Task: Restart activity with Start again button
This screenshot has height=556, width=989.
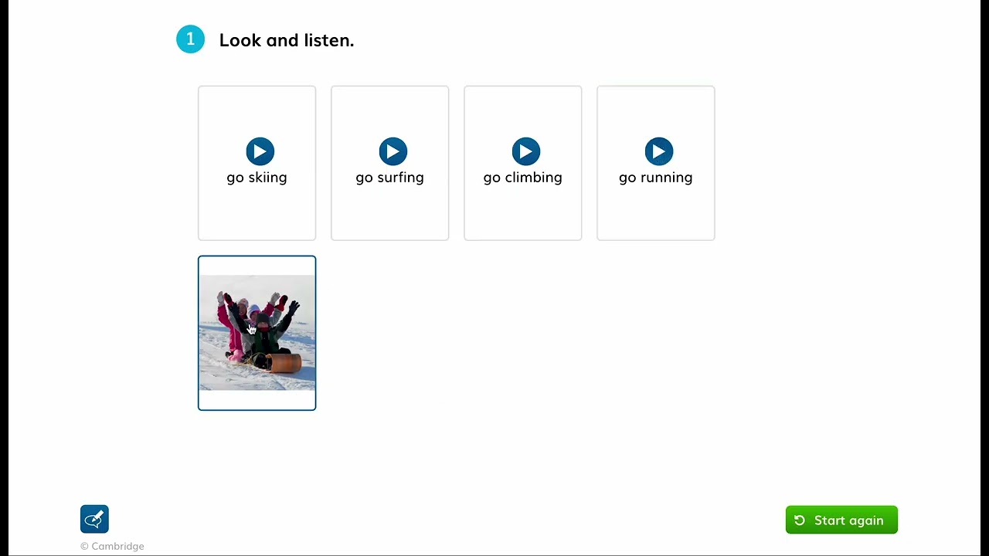Action: click(x=841, y=520)
